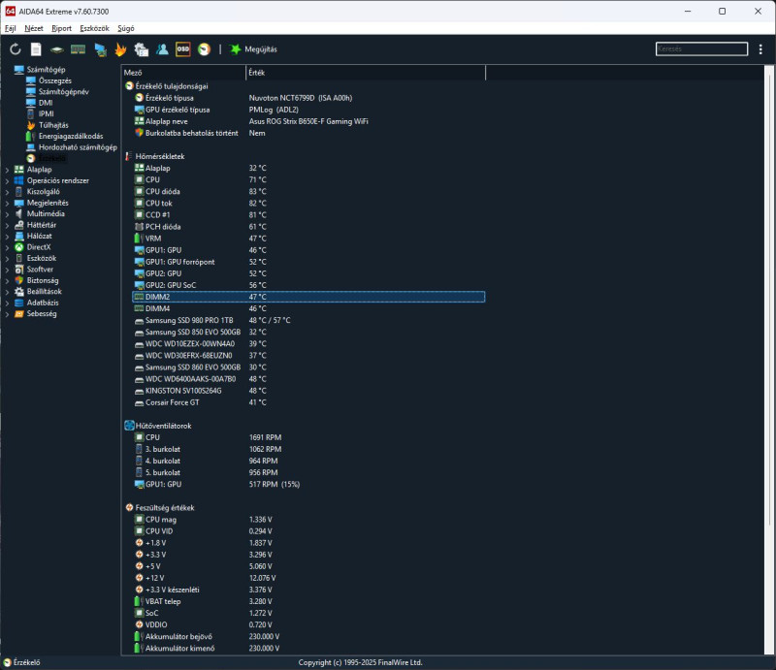The width and height of the screenshot is (776, 670).
Task: Open the Fájl menu
Action: (11, 28)
